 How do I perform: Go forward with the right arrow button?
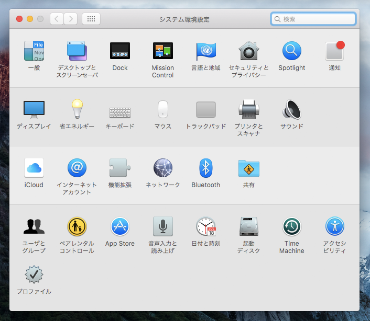[x=71, y=19]
